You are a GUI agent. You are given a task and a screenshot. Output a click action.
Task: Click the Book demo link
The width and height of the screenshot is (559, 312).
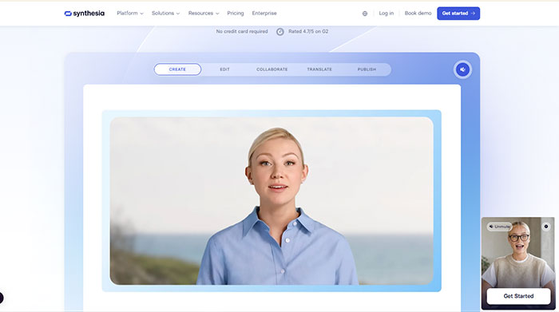(418, 14)
